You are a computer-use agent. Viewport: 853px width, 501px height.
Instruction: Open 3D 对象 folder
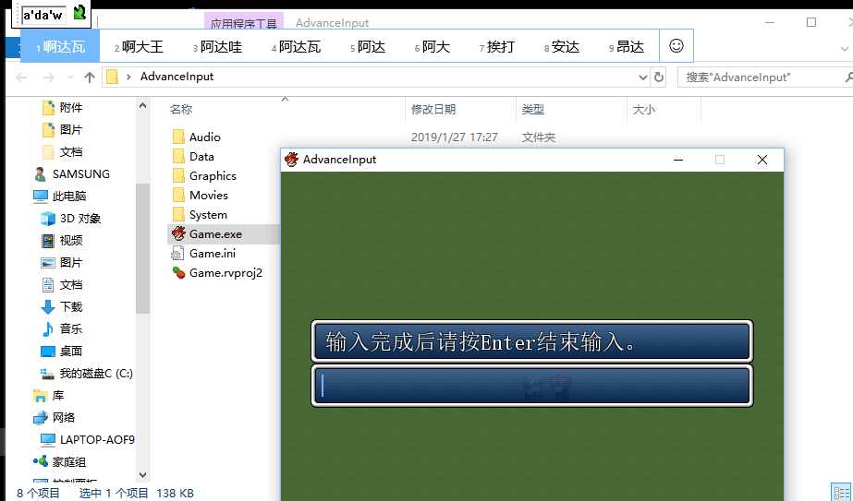point(80,219)
